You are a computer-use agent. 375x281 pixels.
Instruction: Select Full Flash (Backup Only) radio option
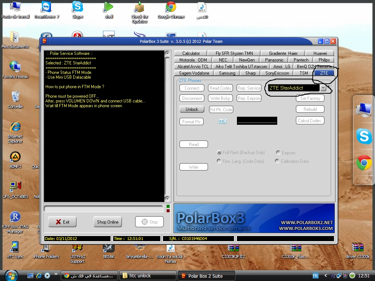coord(219,152)
